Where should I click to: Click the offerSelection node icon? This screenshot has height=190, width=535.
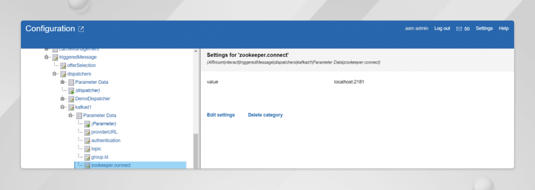[63, 66]
